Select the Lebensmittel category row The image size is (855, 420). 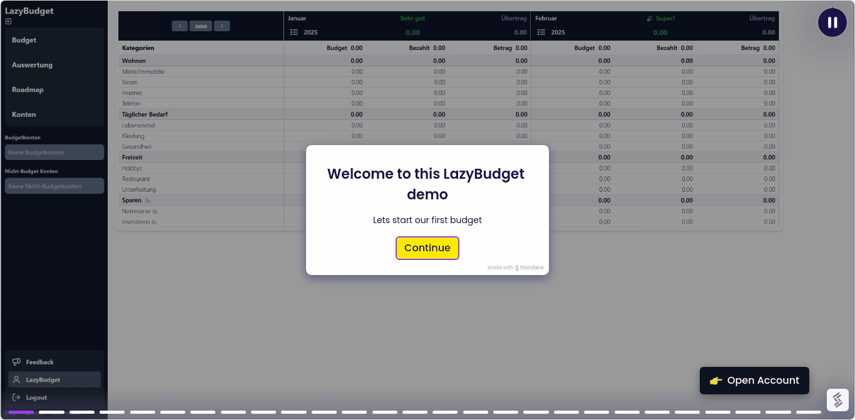pyautogui.click(x=449, y=126)
